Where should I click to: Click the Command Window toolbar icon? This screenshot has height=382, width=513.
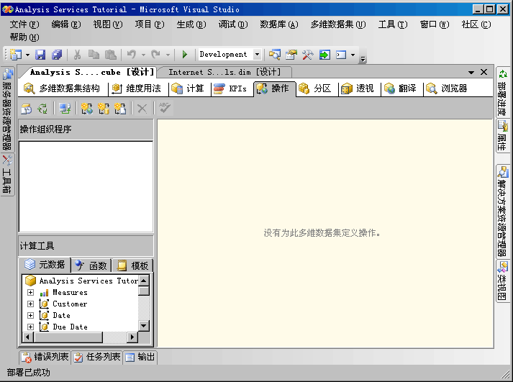point(341,54)
